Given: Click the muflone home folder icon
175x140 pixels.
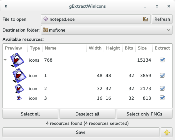Looking at the screenshot, I should (x=45, y=30).
